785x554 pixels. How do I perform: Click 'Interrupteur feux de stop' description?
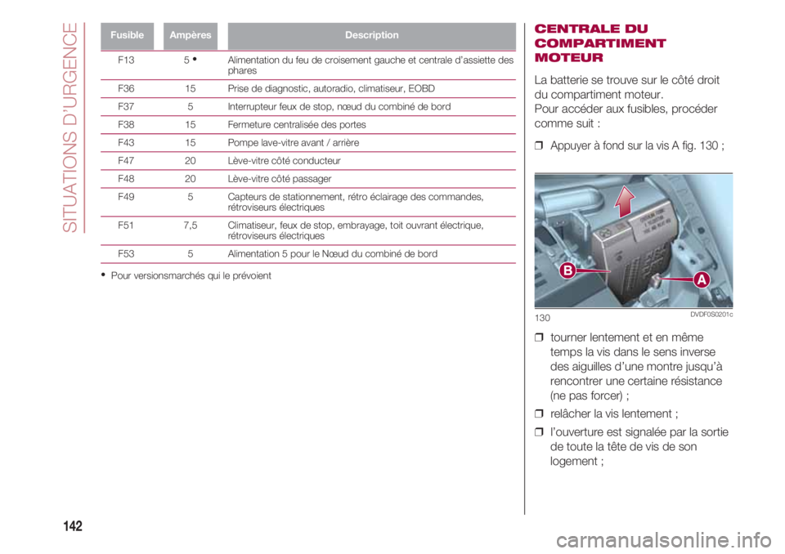tap(339, 106)
